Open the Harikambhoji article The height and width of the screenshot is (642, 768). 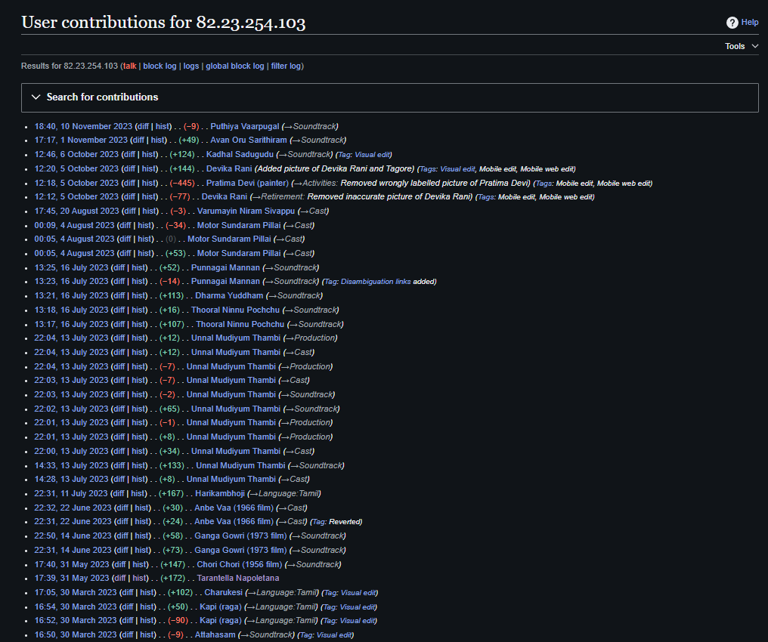pos(219,493)
